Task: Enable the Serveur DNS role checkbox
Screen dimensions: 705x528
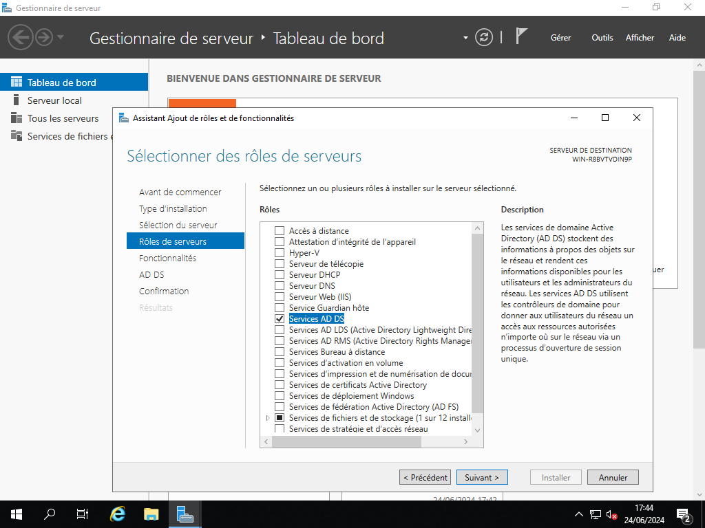Action: coord(280,286)
